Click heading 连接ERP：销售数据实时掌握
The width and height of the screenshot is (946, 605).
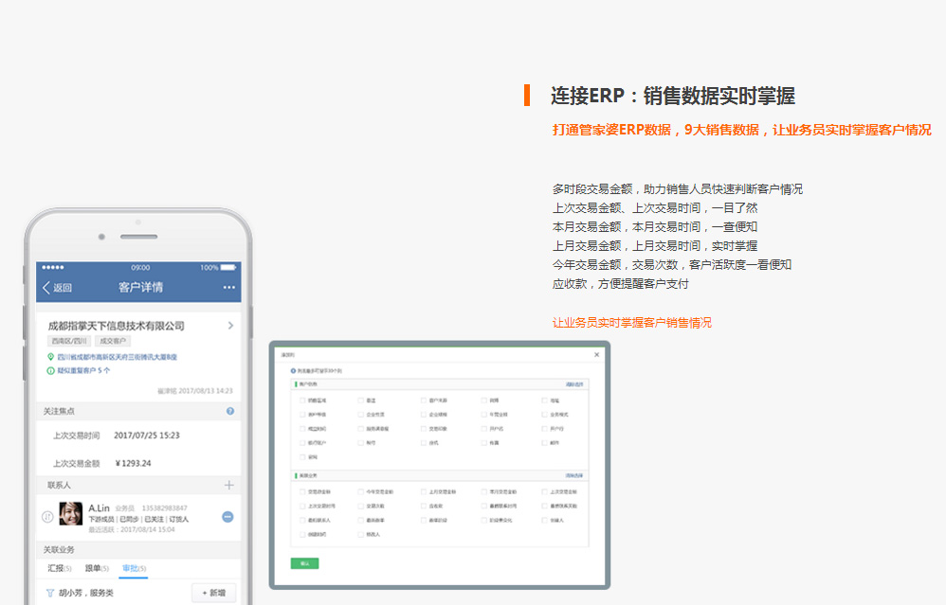(x=673, y=96)
